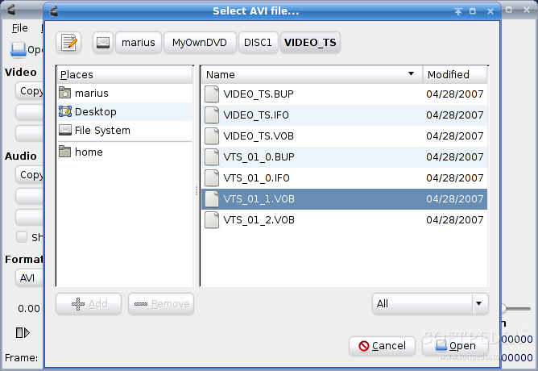
Task: Click the pencil type-filename icon
Action: click(70, 42)
